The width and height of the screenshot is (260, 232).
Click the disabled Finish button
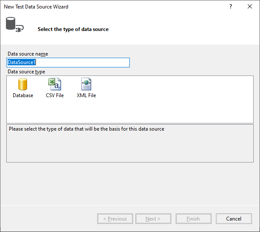click(193, 219)
